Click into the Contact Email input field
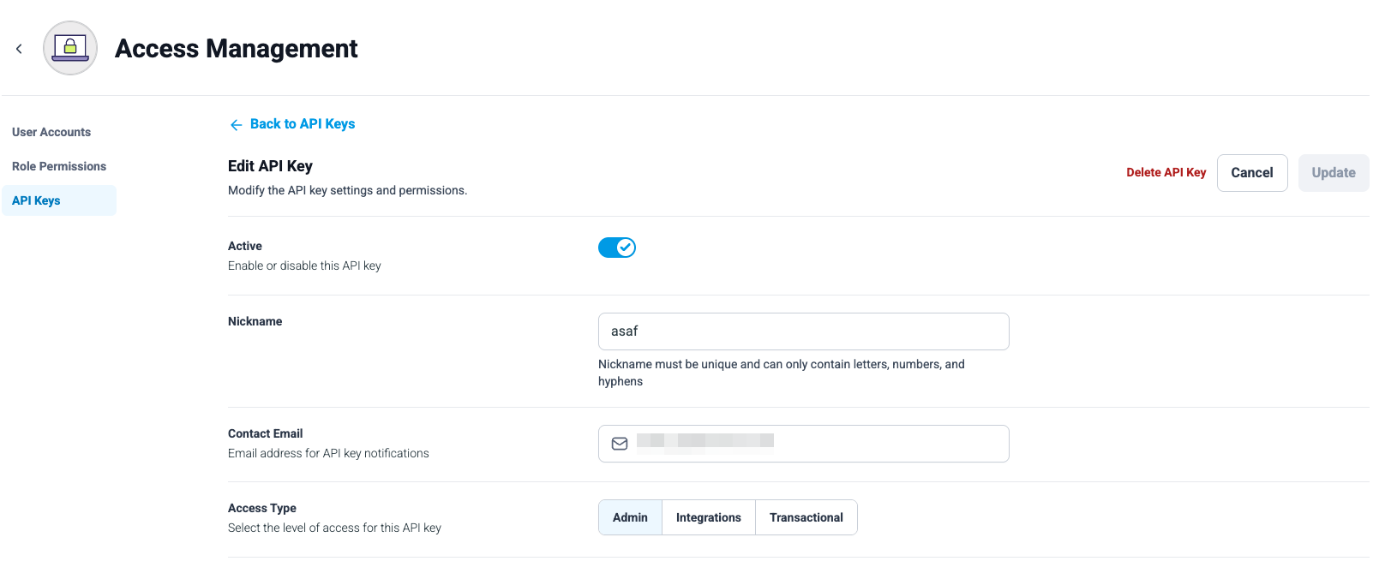Screen dimensions: 1385x585 point(804,444)
